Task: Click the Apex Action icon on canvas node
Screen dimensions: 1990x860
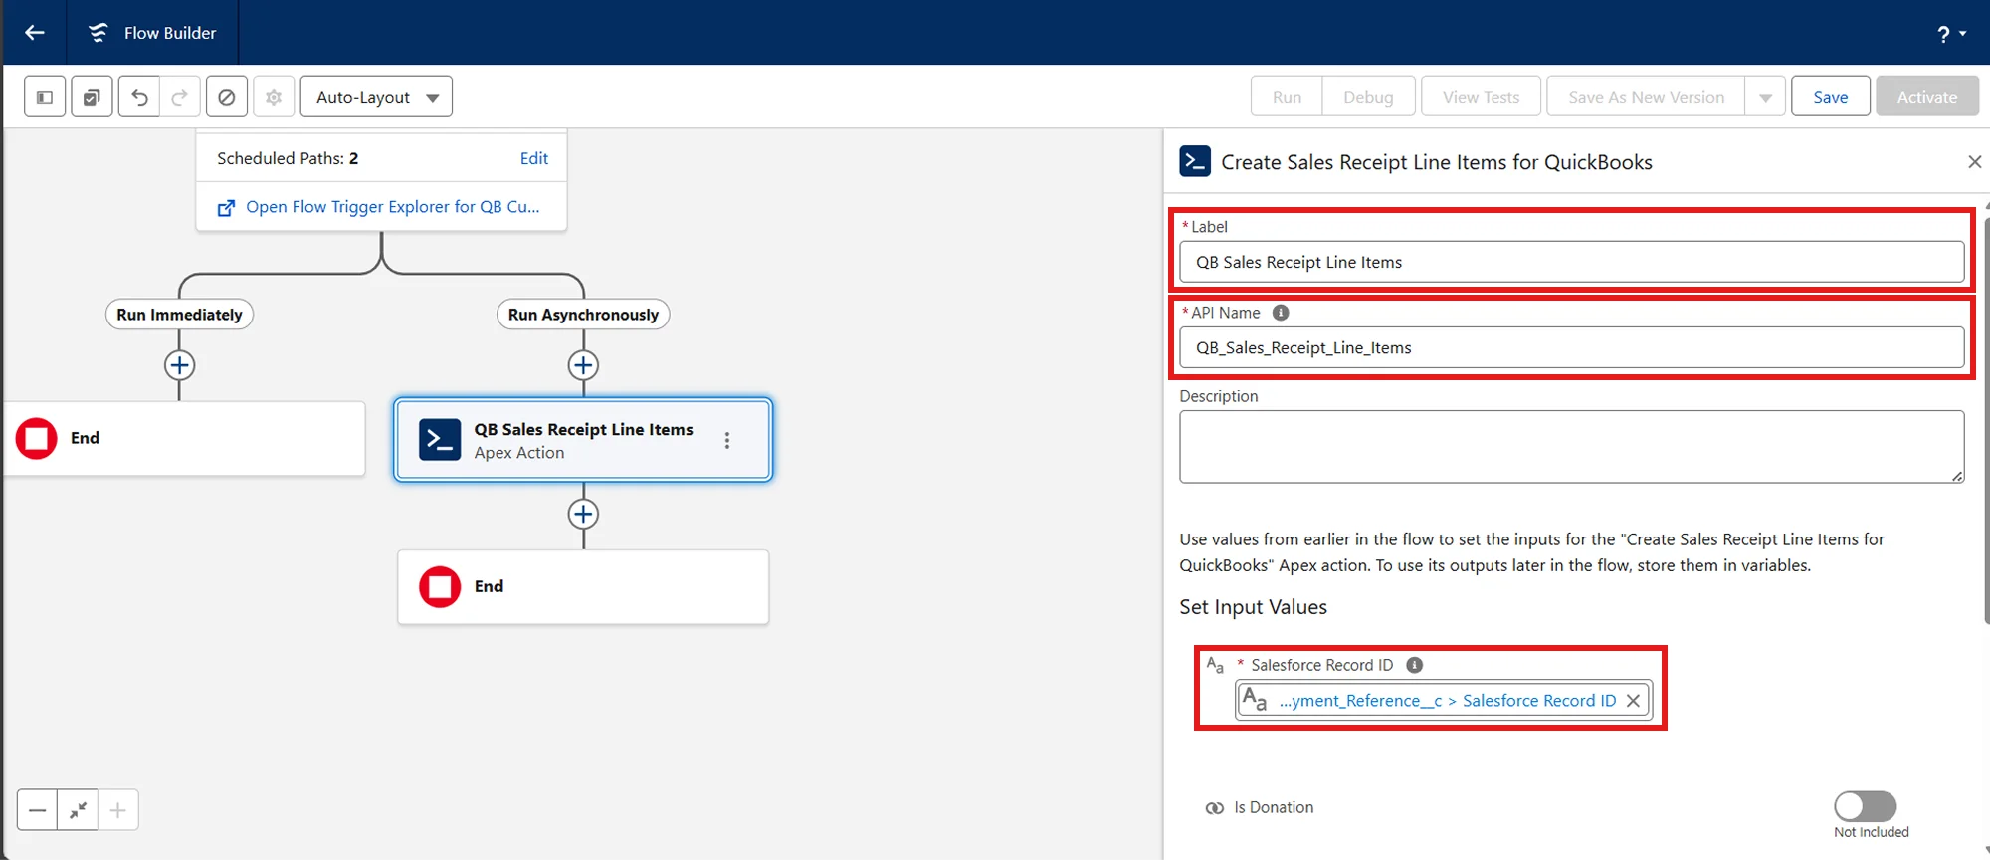Action: (440, 440)
